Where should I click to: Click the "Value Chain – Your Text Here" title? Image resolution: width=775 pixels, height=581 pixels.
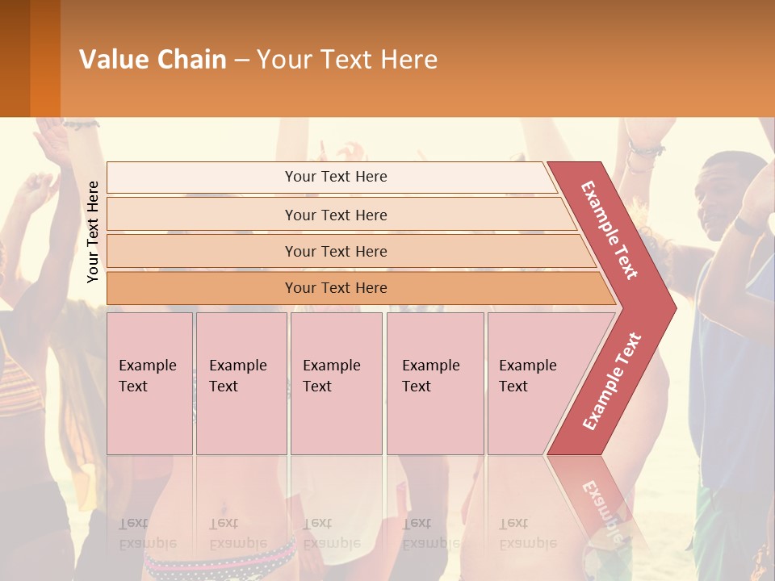tap(258, 60)
